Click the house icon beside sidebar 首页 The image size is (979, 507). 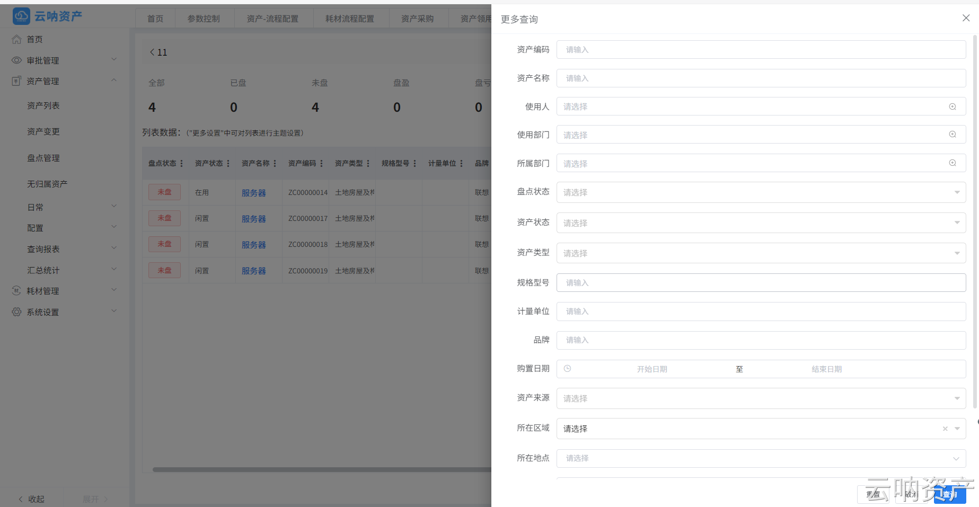17,39
